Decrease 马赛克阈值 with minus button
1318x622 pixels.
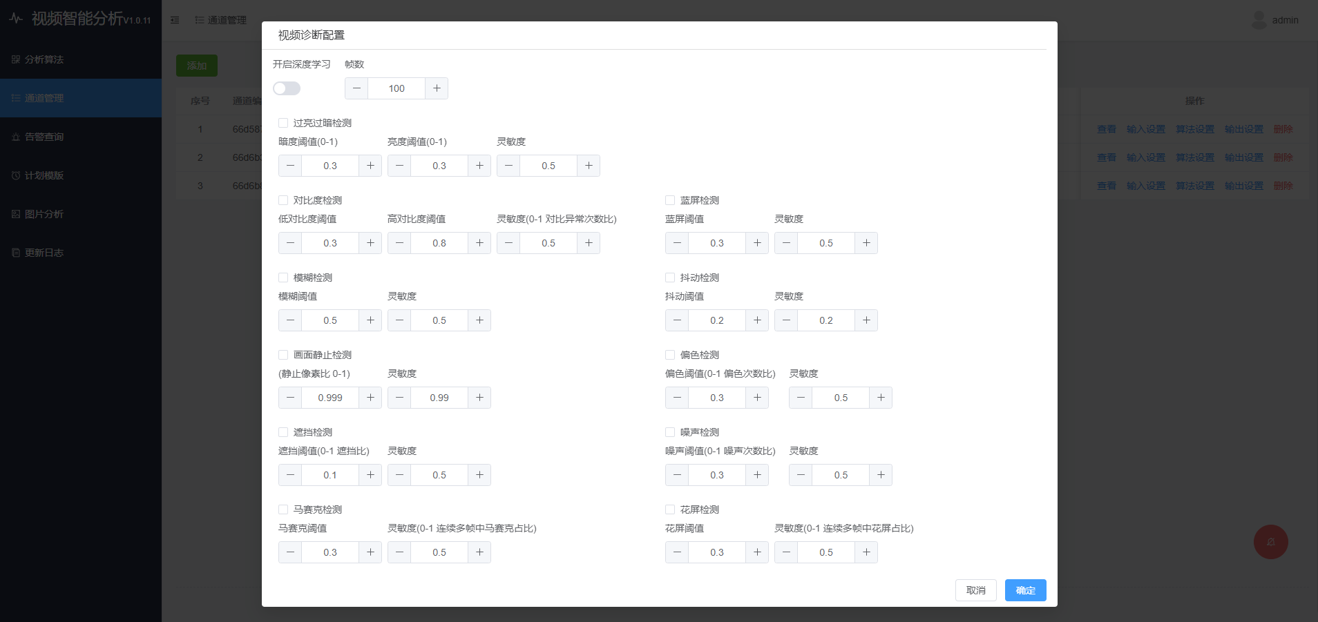(x=290, y=552)
